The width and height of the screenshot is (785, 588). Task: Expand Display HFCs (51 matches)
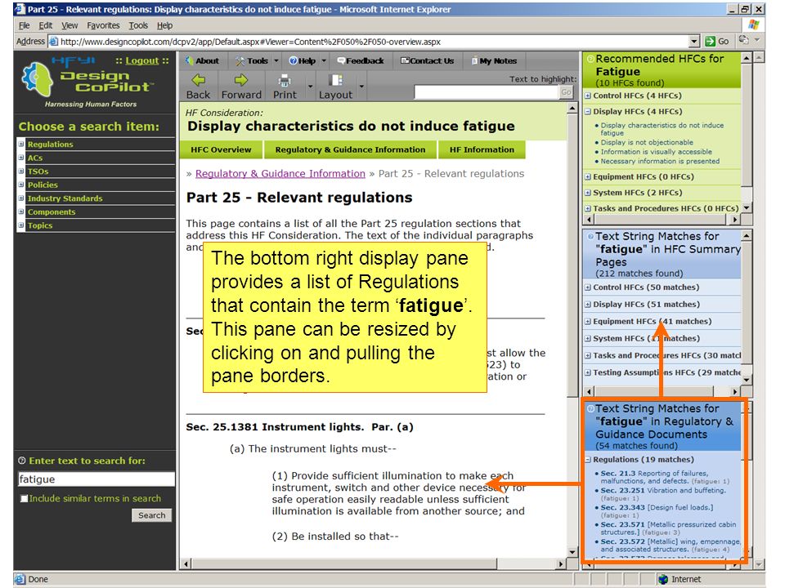(x=588, y=305)
